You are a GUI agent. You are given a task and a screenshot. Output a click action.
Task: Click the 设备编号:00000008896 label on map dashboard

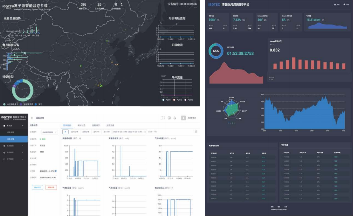[x=182, y=4]
